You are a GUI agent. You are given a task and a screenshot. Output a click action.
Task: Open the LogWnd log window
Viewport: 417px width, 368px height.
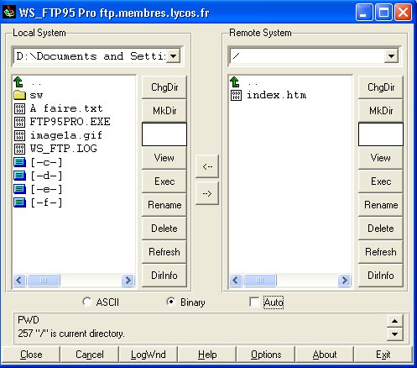(149, 355)
